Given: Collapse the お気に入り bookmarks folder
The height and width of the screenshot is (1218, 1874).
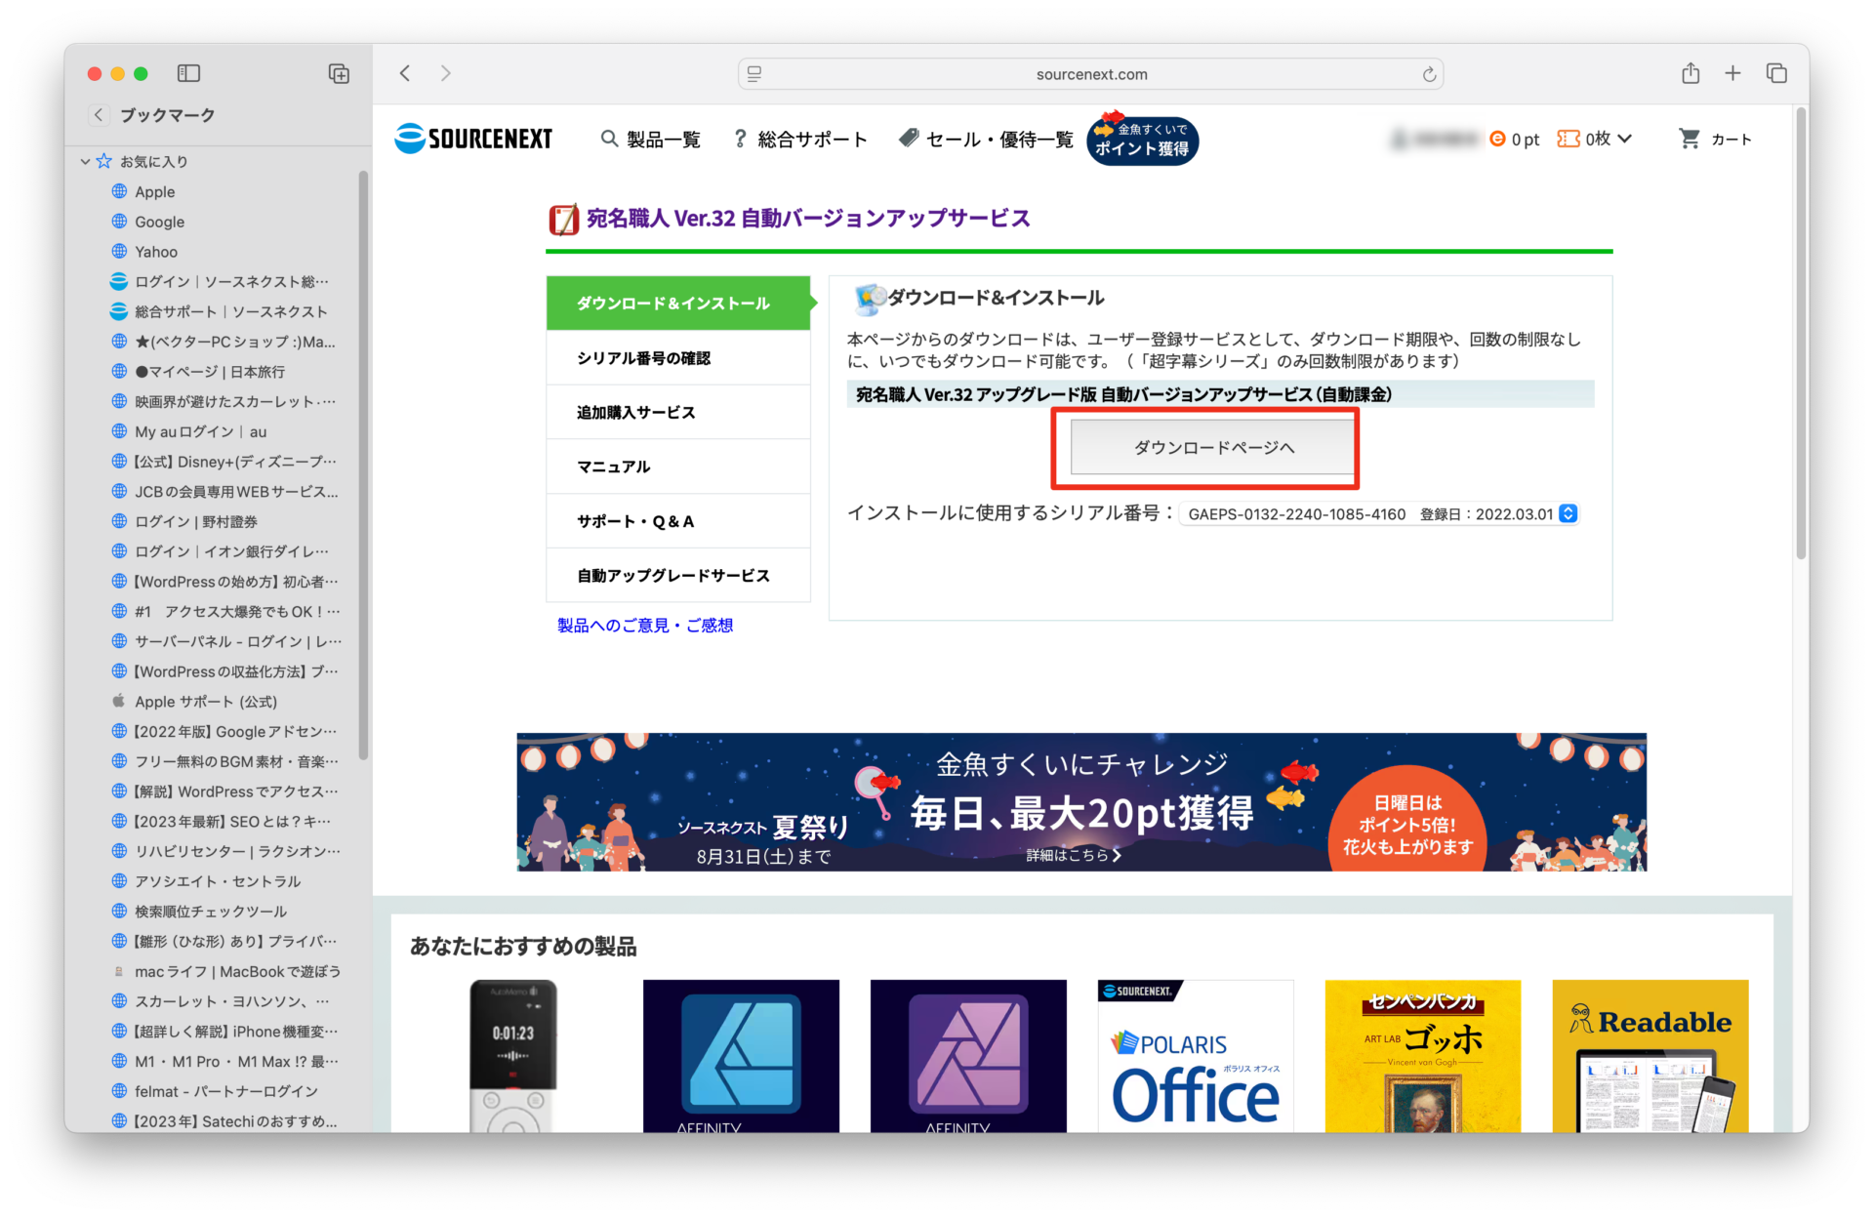Looking at the screenshot, I should click(85, 162).
